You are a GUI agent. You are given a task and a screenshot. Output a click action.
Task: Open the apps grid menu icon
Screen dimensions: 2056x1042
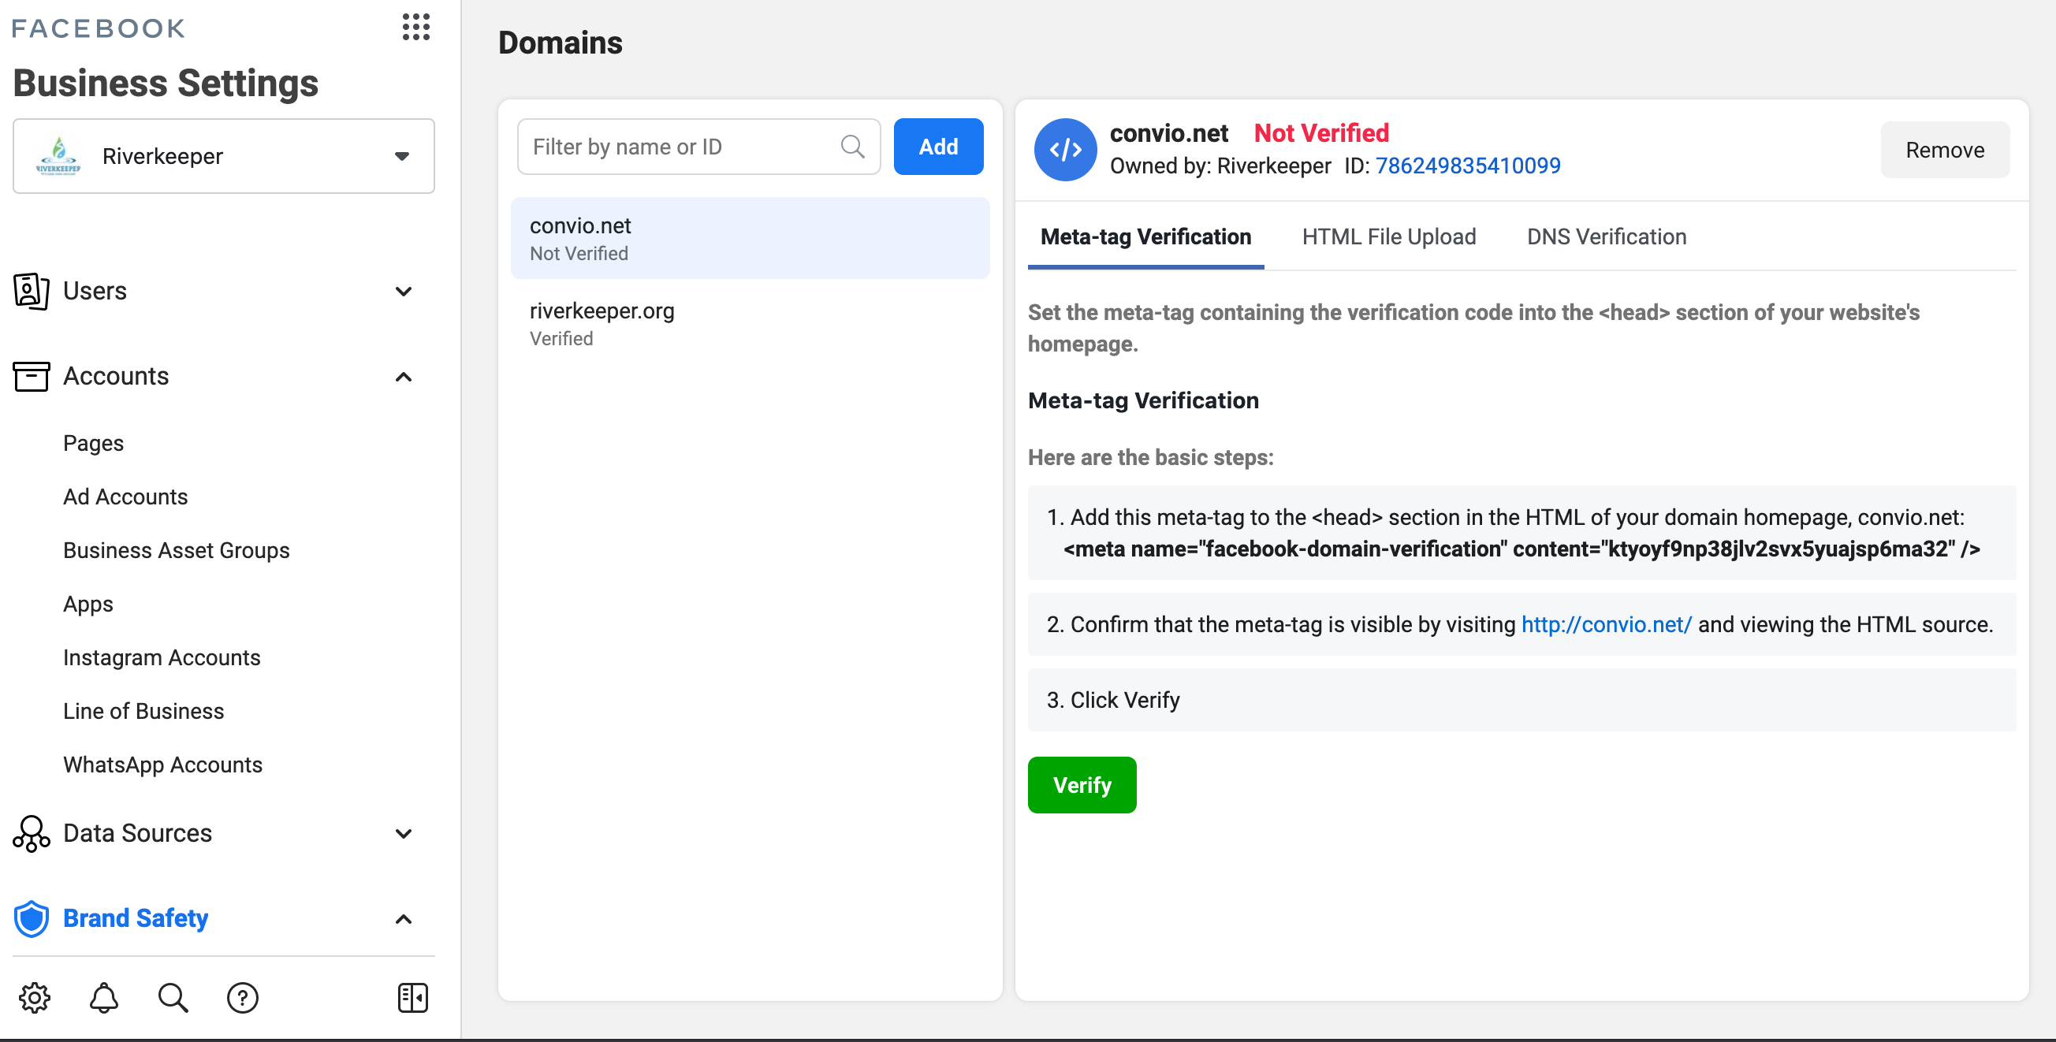415,27
